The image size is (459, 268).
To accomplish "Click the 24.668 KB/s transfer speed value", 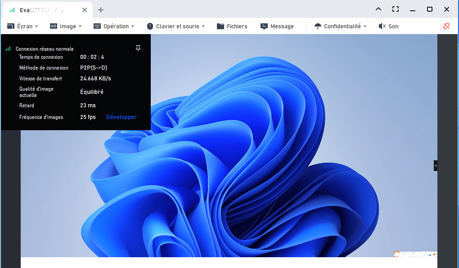I will click(x=95, y=79).
